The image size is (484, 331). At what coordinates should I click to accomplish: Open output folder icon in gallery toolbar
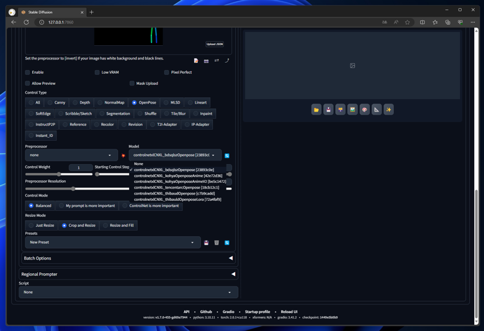[x=316, y=110]
